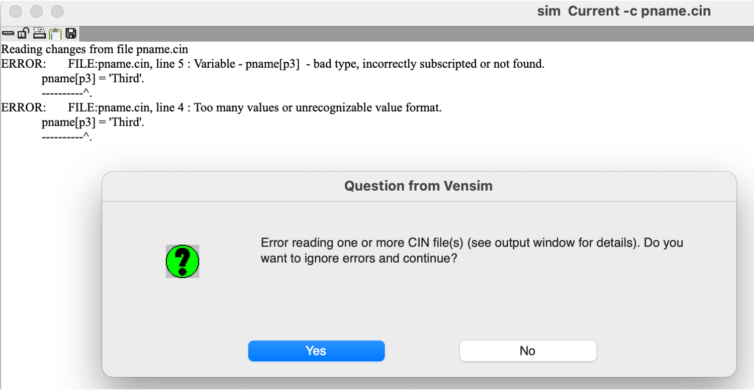Click the minus bar icon in output toolbar
Viewport: 754px width, 390px height.
[x=8, y=34]
